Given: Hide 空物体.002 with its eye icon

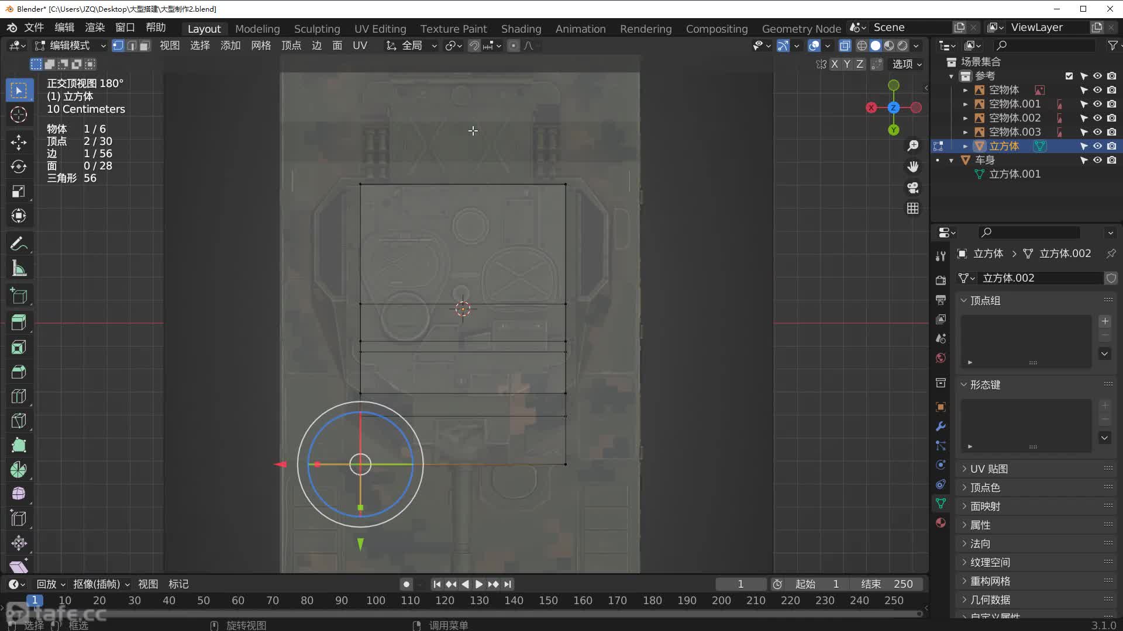Looking at the screenshot, I should (x=1097, y=118).
